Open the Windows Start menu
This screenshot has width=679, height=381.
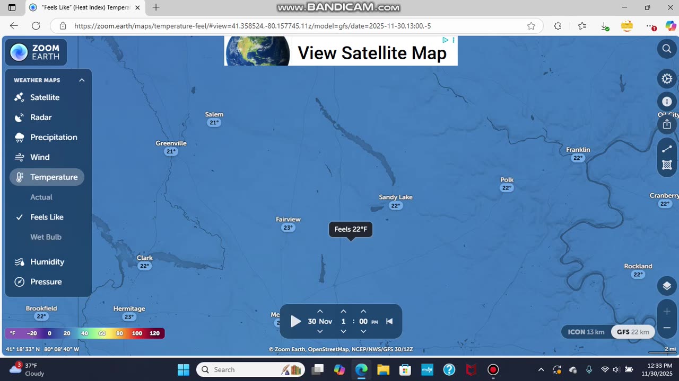[184, 369]
